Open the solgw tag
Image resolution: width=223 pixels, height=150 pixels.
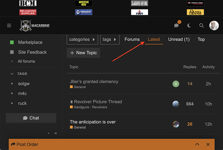click(24, 84)
